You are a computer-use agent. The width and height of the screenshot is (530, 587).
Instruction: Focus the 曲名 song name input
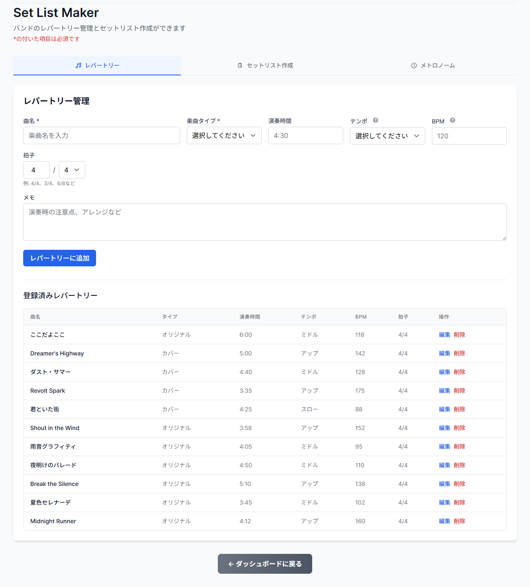point(101,135)
